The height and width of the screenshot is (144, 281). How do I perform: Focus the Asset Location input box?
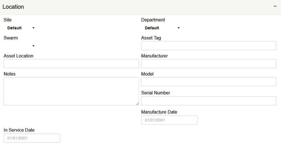[71, 64]
